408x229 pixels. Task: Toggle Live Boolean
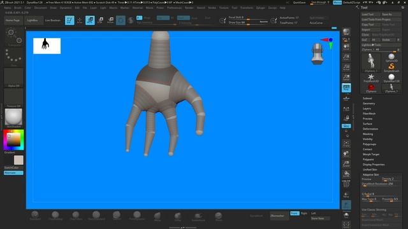point(52,20)
